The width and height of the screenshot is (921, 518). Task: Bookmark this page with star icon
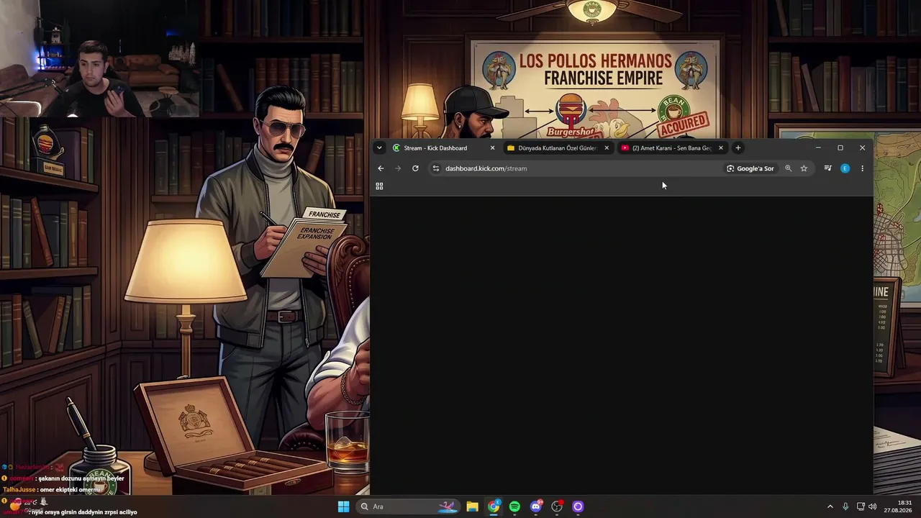(804, 168)
